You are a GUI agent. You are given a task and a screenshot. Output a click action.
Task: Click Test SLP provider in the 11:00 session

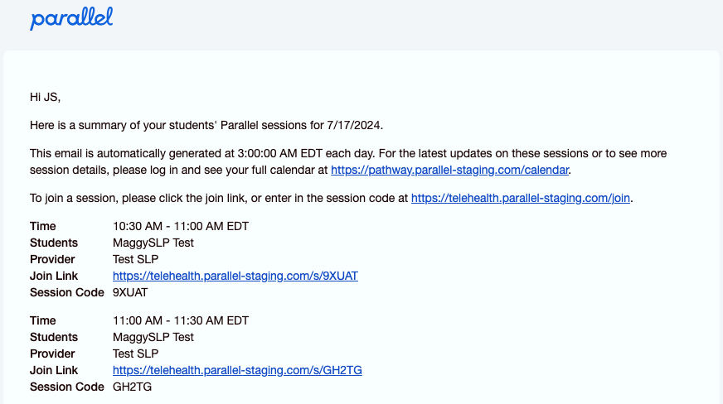(x=135, y=353)
